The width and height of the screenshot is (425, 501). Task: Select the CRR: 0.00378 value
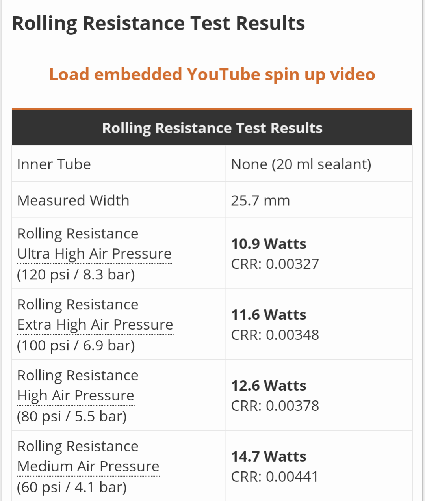(x=275, y=406)
